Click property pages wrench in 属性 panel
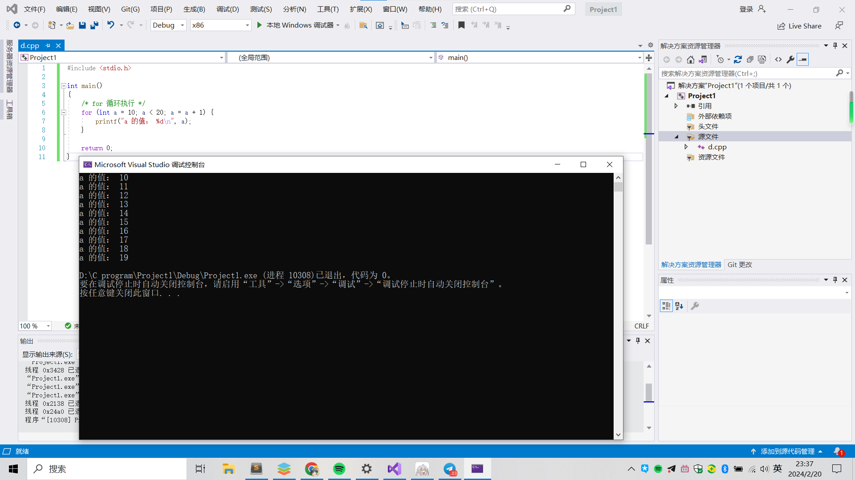Viewport: 855px width, 480px height. pyautogui.click(x=695, y=306)
